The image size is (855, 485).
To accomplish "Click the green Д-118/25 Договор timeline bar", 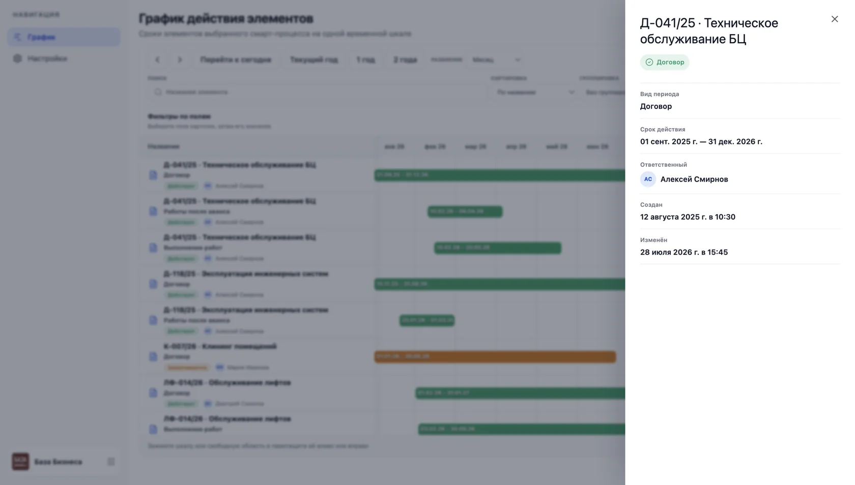I will [x=500, y=284].
